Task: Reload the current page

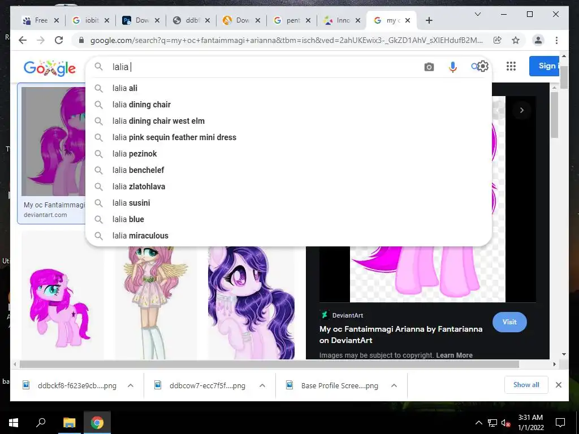Action: coord(59,40)
